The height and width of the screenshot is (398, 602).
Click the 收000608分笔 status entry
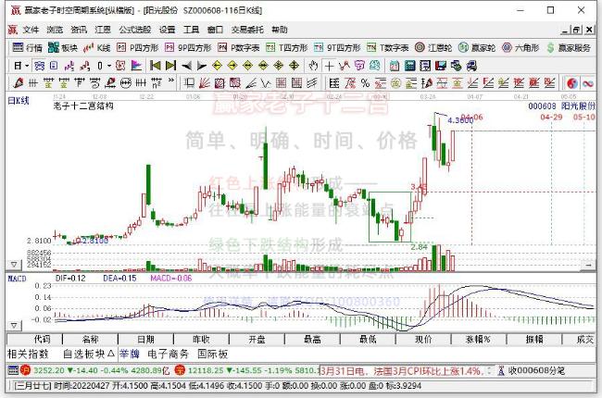(x=537, y=371)
